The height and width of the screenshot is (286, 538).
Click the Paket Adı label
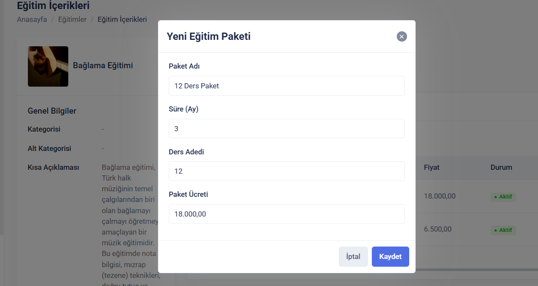(184, 66)
